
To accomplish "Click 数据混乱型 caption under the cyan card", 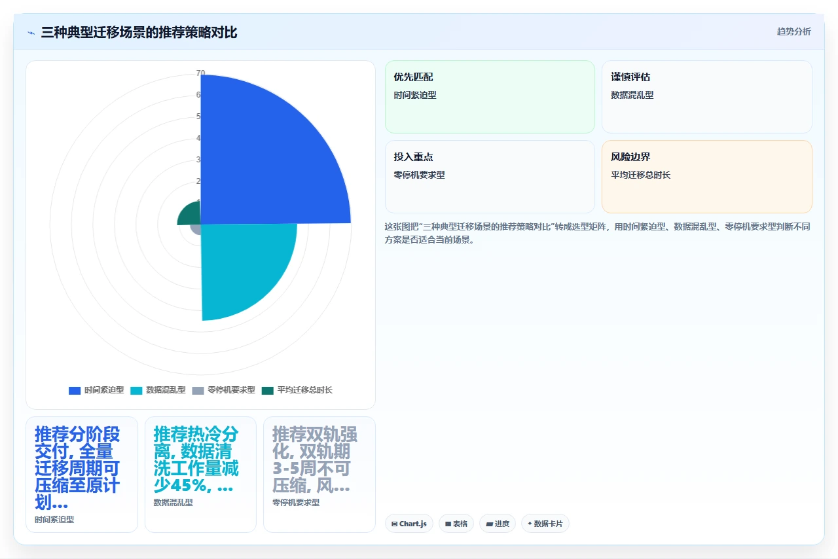I will (x=173, y=503).
